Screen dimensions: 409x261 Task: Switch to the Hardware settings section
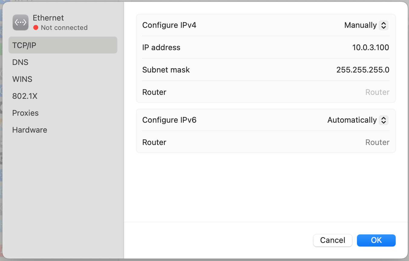point(29,130)
